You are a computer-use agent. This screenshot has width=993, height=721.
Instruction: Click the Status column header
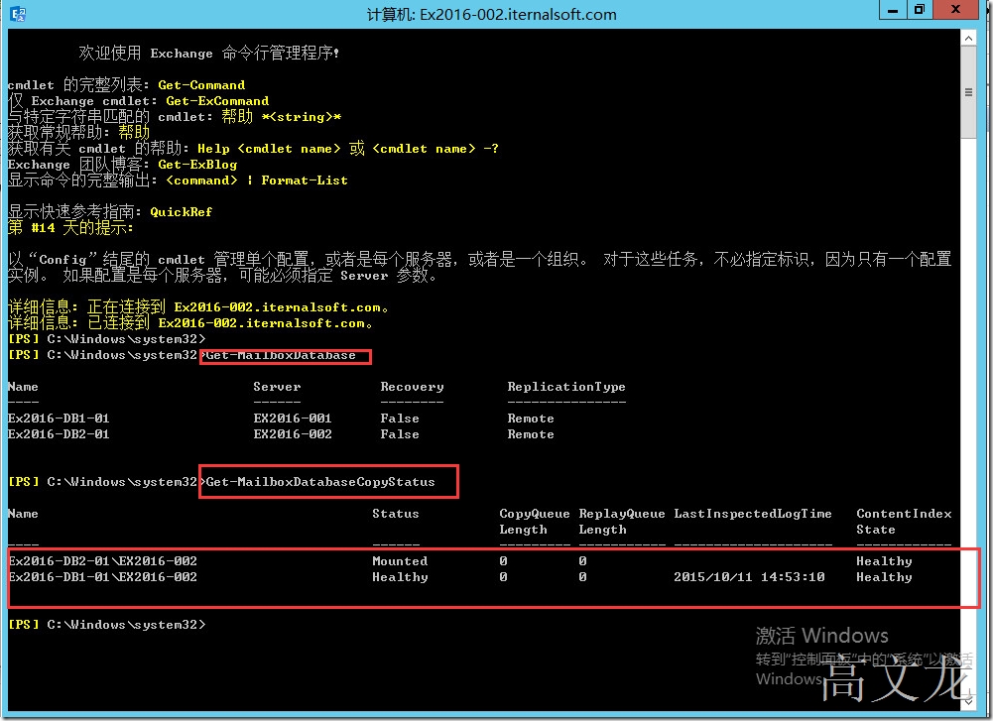396,514
